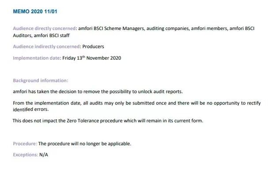Image resolution: width=275 pixels, height=170 pixels.
Task: Click the text amfori BSCI Scheme Managers
Action: click(x=111, y=28)
